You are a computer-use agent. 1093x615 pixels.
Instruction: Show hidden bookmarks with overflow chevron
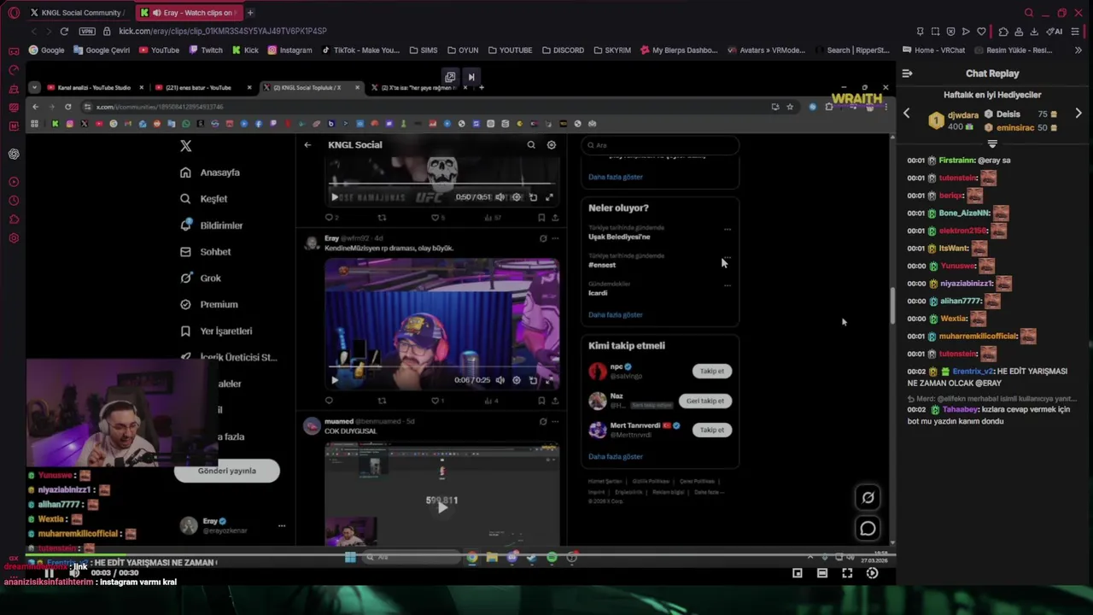pyautogui.click(x=1079, y=50)
